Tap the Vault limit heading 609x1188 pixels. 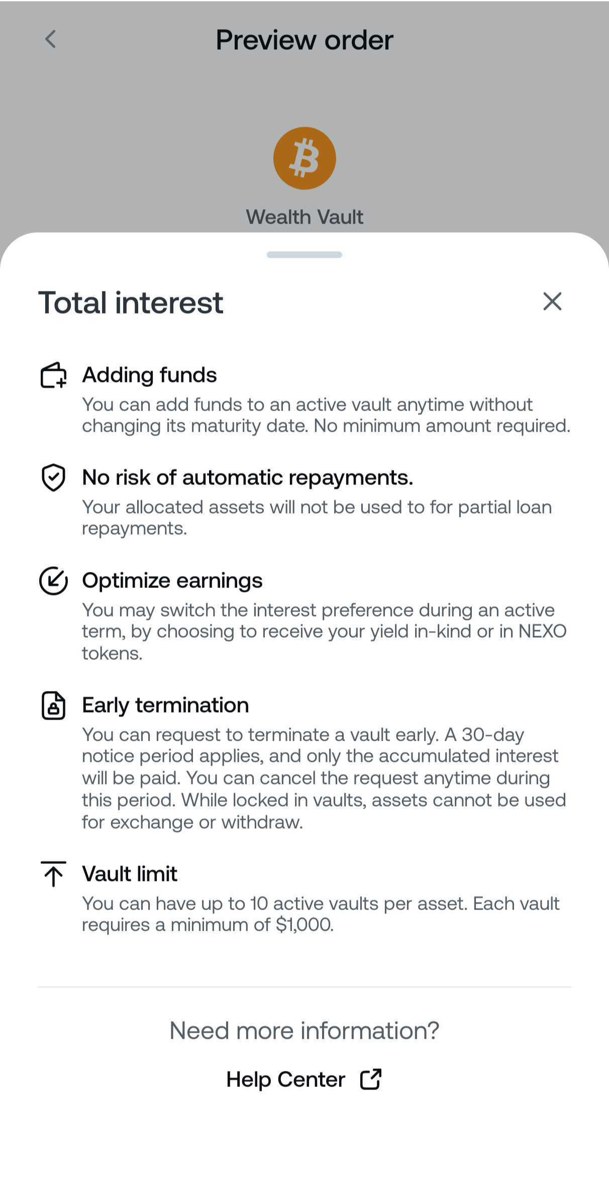[130, 874]
